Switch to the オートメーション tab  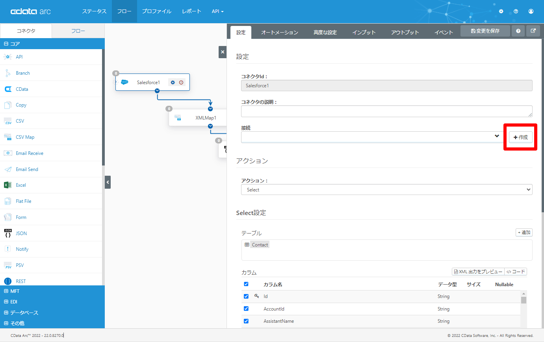(x=279, y=32)
